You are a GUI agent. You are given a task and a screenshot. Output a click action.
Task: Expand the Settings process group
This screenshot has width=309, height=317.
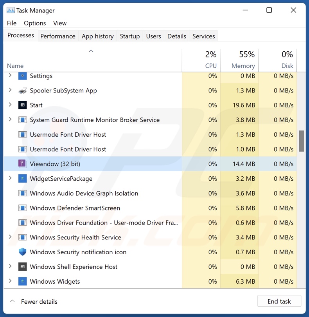10,75
